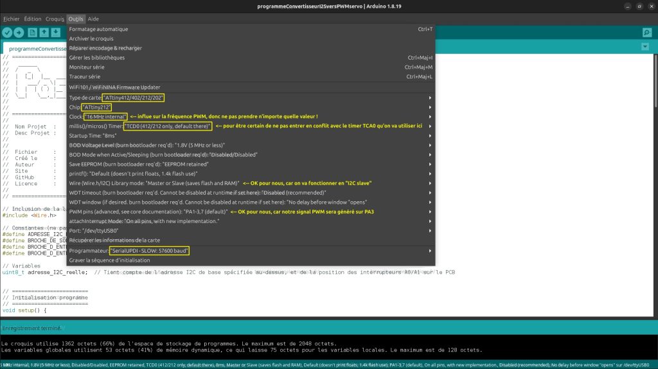Click the uint8_t adresse_I2C_reelle code line
This screenshot has width=658, height=369.
coord(229,272)
